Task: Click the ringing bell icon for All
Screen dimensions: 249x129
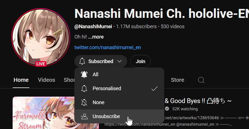Action: tap(84, 74)
